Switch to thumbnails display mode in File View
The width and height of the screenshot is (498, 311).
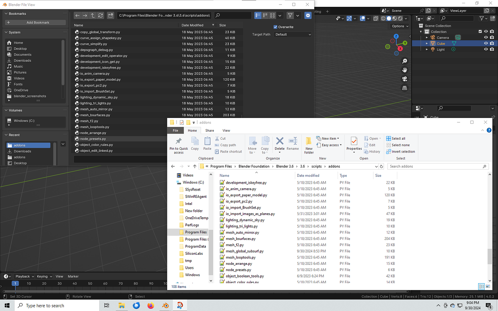tap(272, 16)
